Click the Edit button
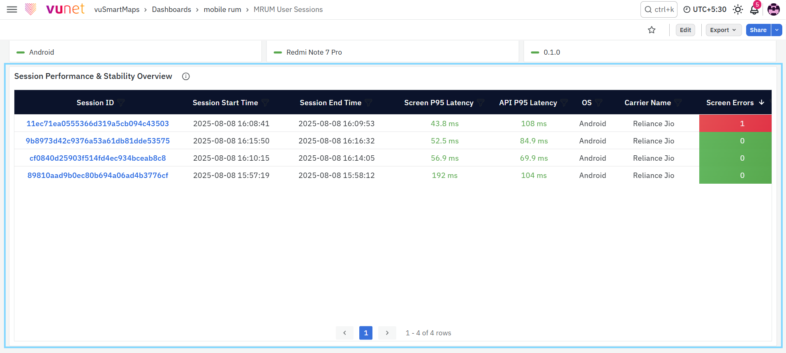This screenshot has width=786, height=353. [685, 30]
